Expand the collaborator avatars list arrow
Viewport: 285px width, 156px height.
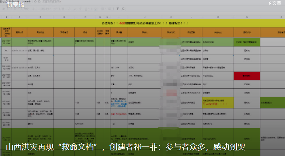tap(60, 2)
